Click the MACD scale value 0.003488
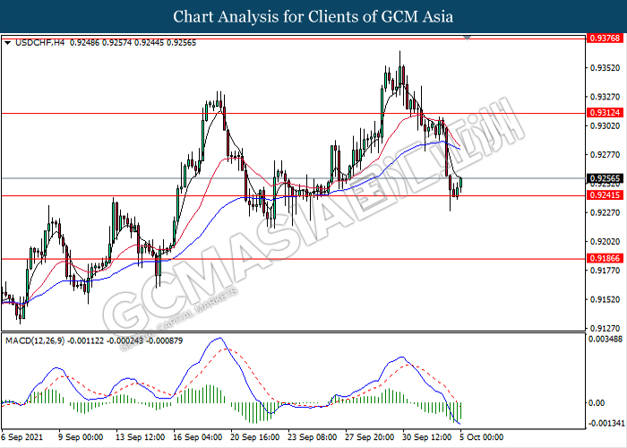 pyautogui.click(x=606, y=339)
